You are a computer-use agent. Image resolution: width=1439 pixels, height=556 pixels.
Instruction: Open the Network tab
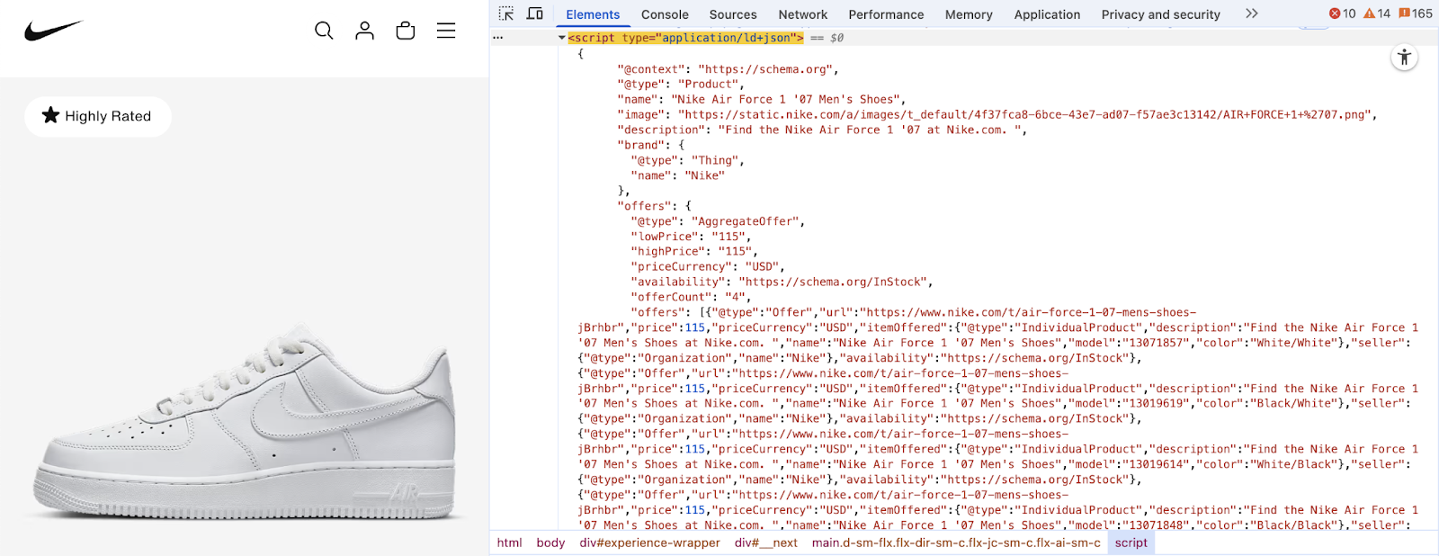tap(802, 14)
